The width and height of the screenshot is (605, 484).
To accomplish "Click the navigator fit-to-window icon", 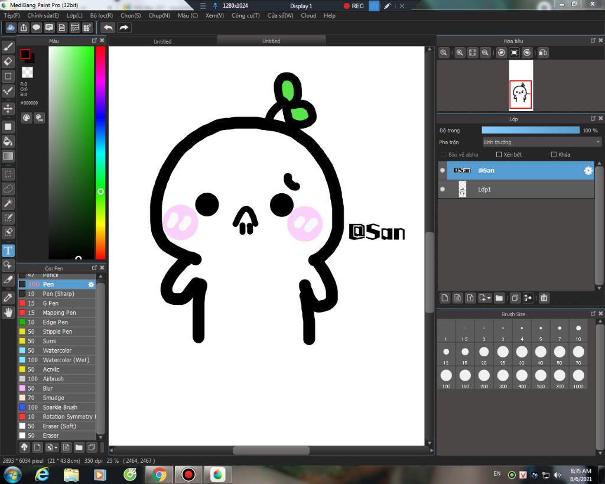I will (x=473, y=53).
